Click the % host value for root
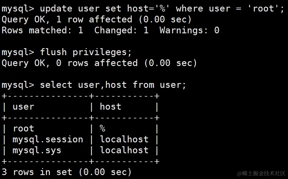The height and width of the screenshot is (179, 288). click(102, 128)
